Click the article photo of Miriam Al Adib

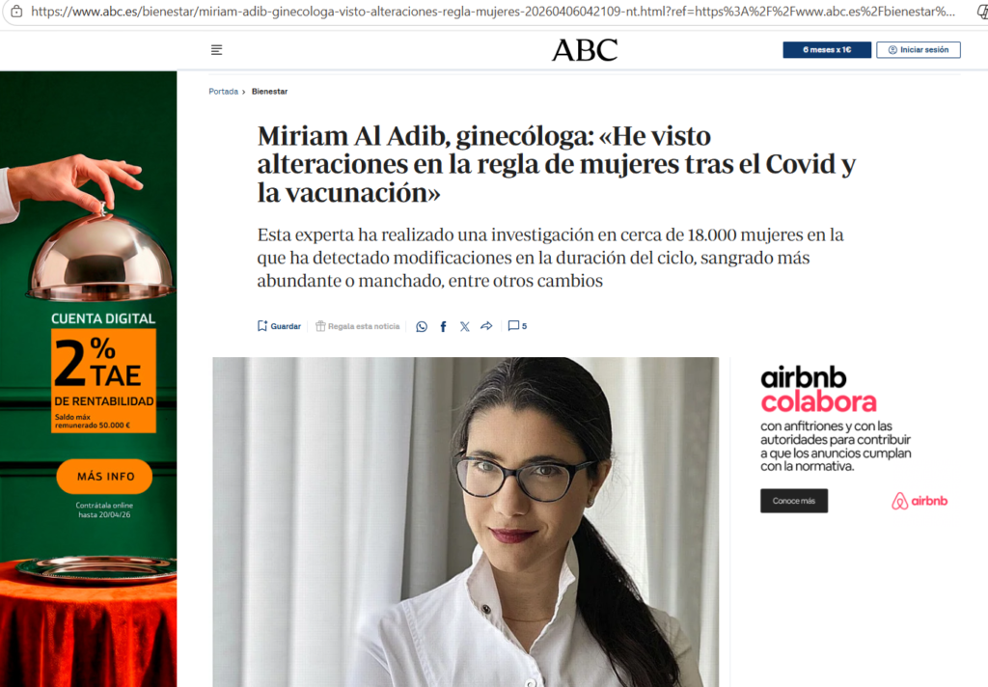466,522
